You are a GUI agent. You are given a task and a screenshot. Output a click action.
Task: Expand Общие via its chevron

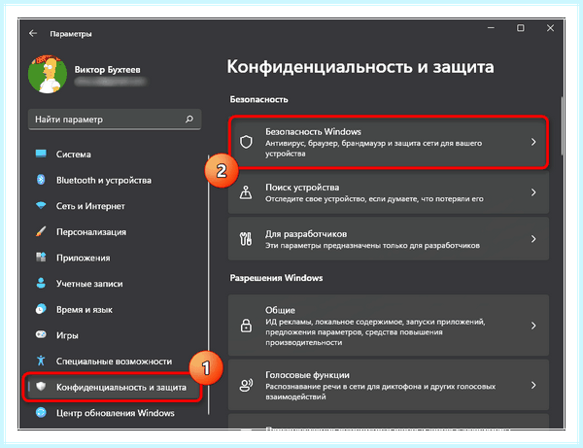click(x=533, y=326)
